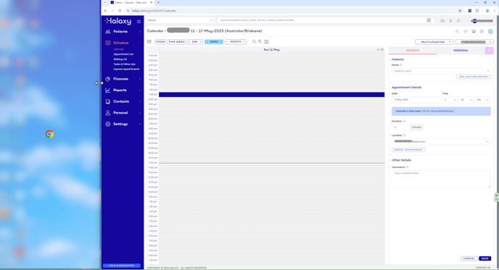The image size is (499, 270).
Task: Zoom in the calendar view
Action: click(260, 41)
